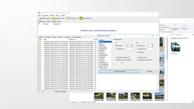194x109 pixels.
Task: Click the Позиция number field
Action: tap(129, 46)
